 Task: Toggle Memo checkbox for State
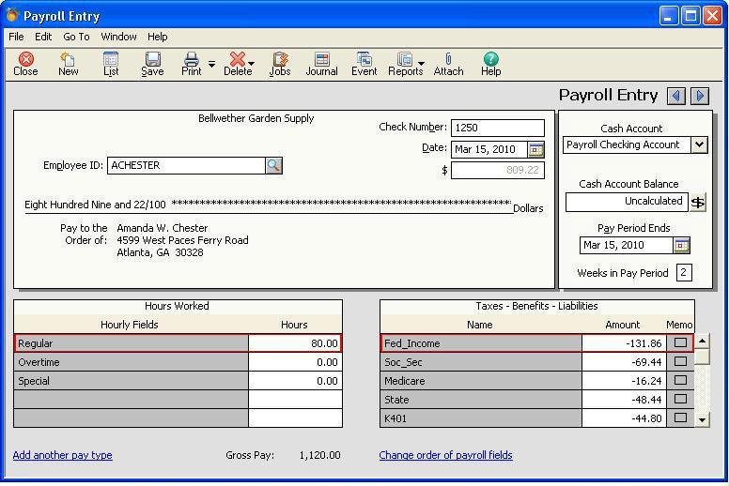tap(680, 399)
